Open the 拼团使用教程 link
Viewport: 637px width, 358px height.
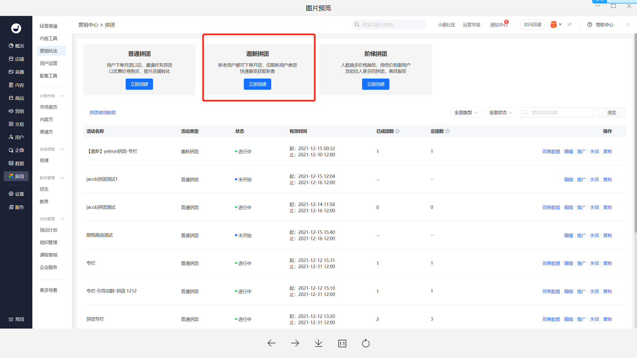103,113
